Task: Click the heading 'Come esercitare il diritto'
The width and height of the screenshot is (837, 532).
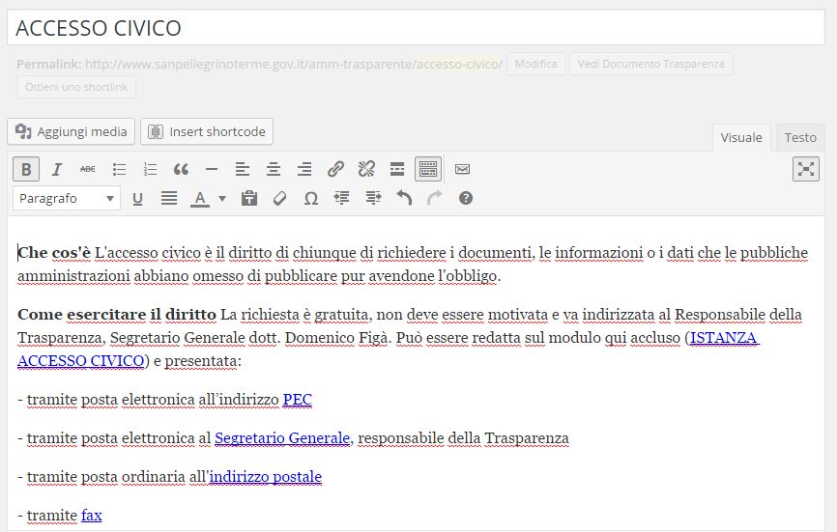Action: [x=117, y=315]
